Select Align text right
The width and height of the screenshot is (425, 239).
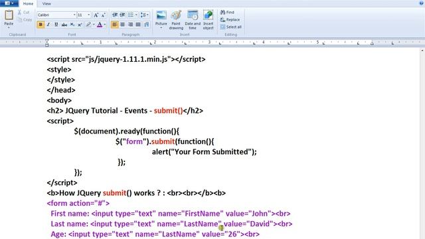click(130, 25)
